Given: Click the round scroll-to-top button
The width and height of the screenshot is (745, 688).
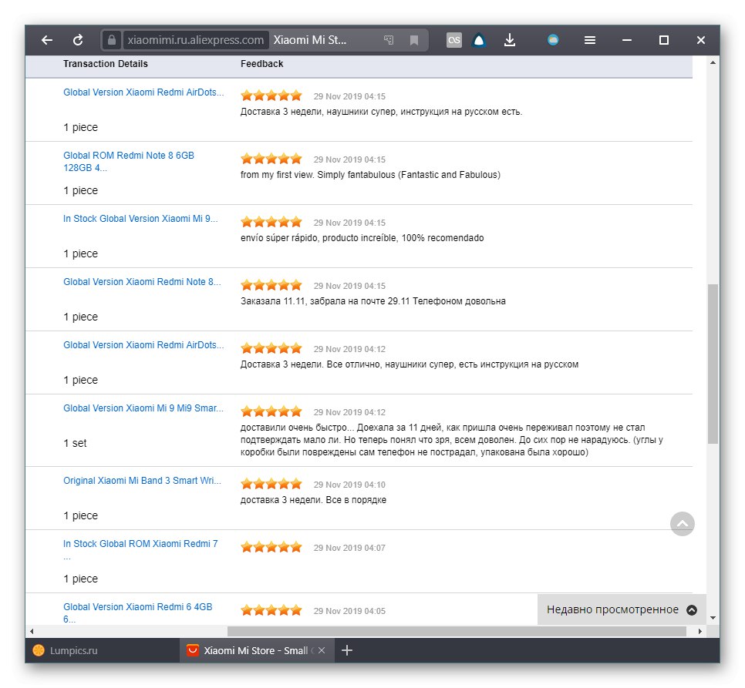Looking at the screenshot, I should 683,524.
